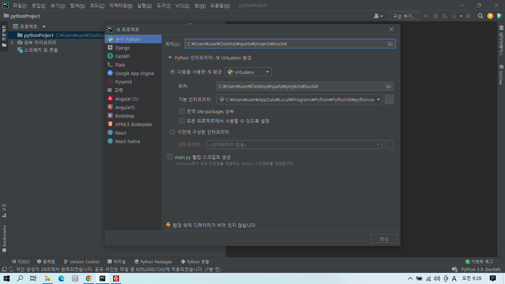Click the debug bug icon in toolbar
This screenshot has width=505, height=284.
(x=435, y=16)
